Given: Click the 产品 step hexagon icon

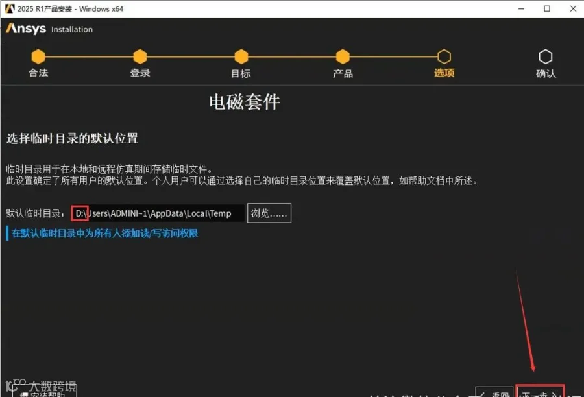Looking at the screenshot, I should click(x=343, y=56).
